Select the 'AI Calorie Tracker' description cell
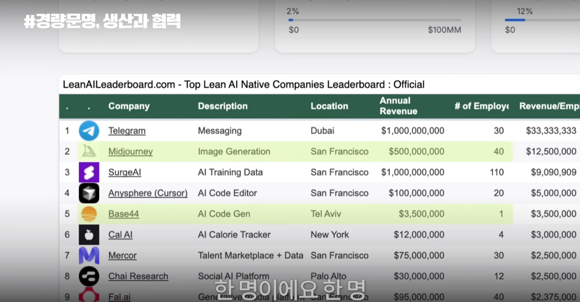 (x=234, y=235)
